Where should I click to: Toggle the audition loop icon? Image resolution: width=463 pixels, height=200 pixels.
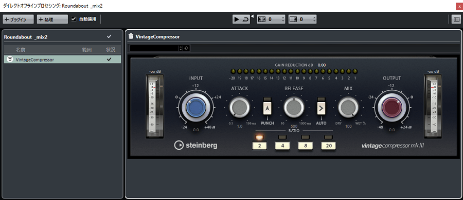coord(245,19)
